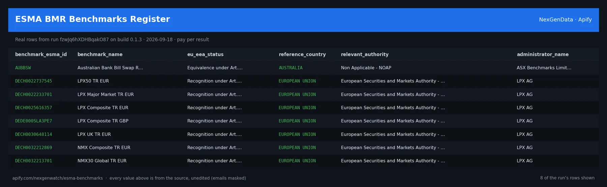Click authority cell in LPX Major Market row
The width and height of the screenshot is (607, 187).
coord(393,95)
